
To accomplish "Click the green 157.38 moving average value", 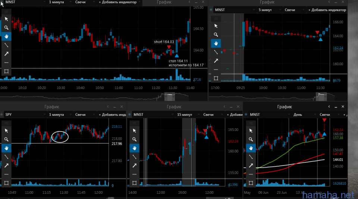I will coord(338,138).
